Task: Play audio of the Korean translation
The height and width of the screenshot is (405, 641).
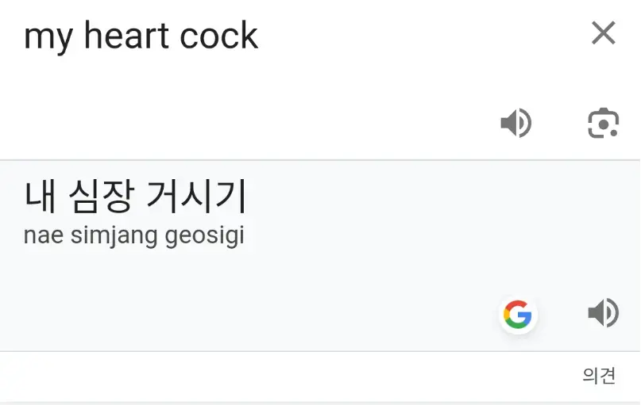Action: point(604,313)
